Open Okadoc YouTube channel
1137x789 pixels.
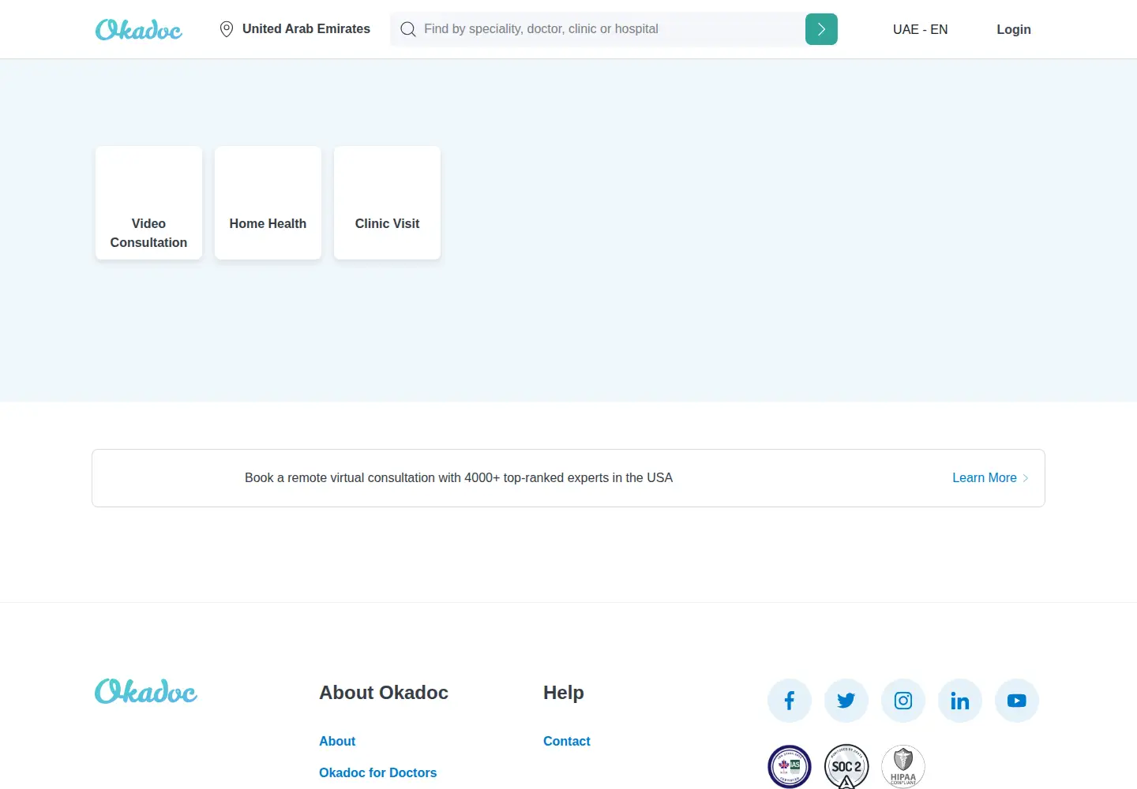(1017, 701)
